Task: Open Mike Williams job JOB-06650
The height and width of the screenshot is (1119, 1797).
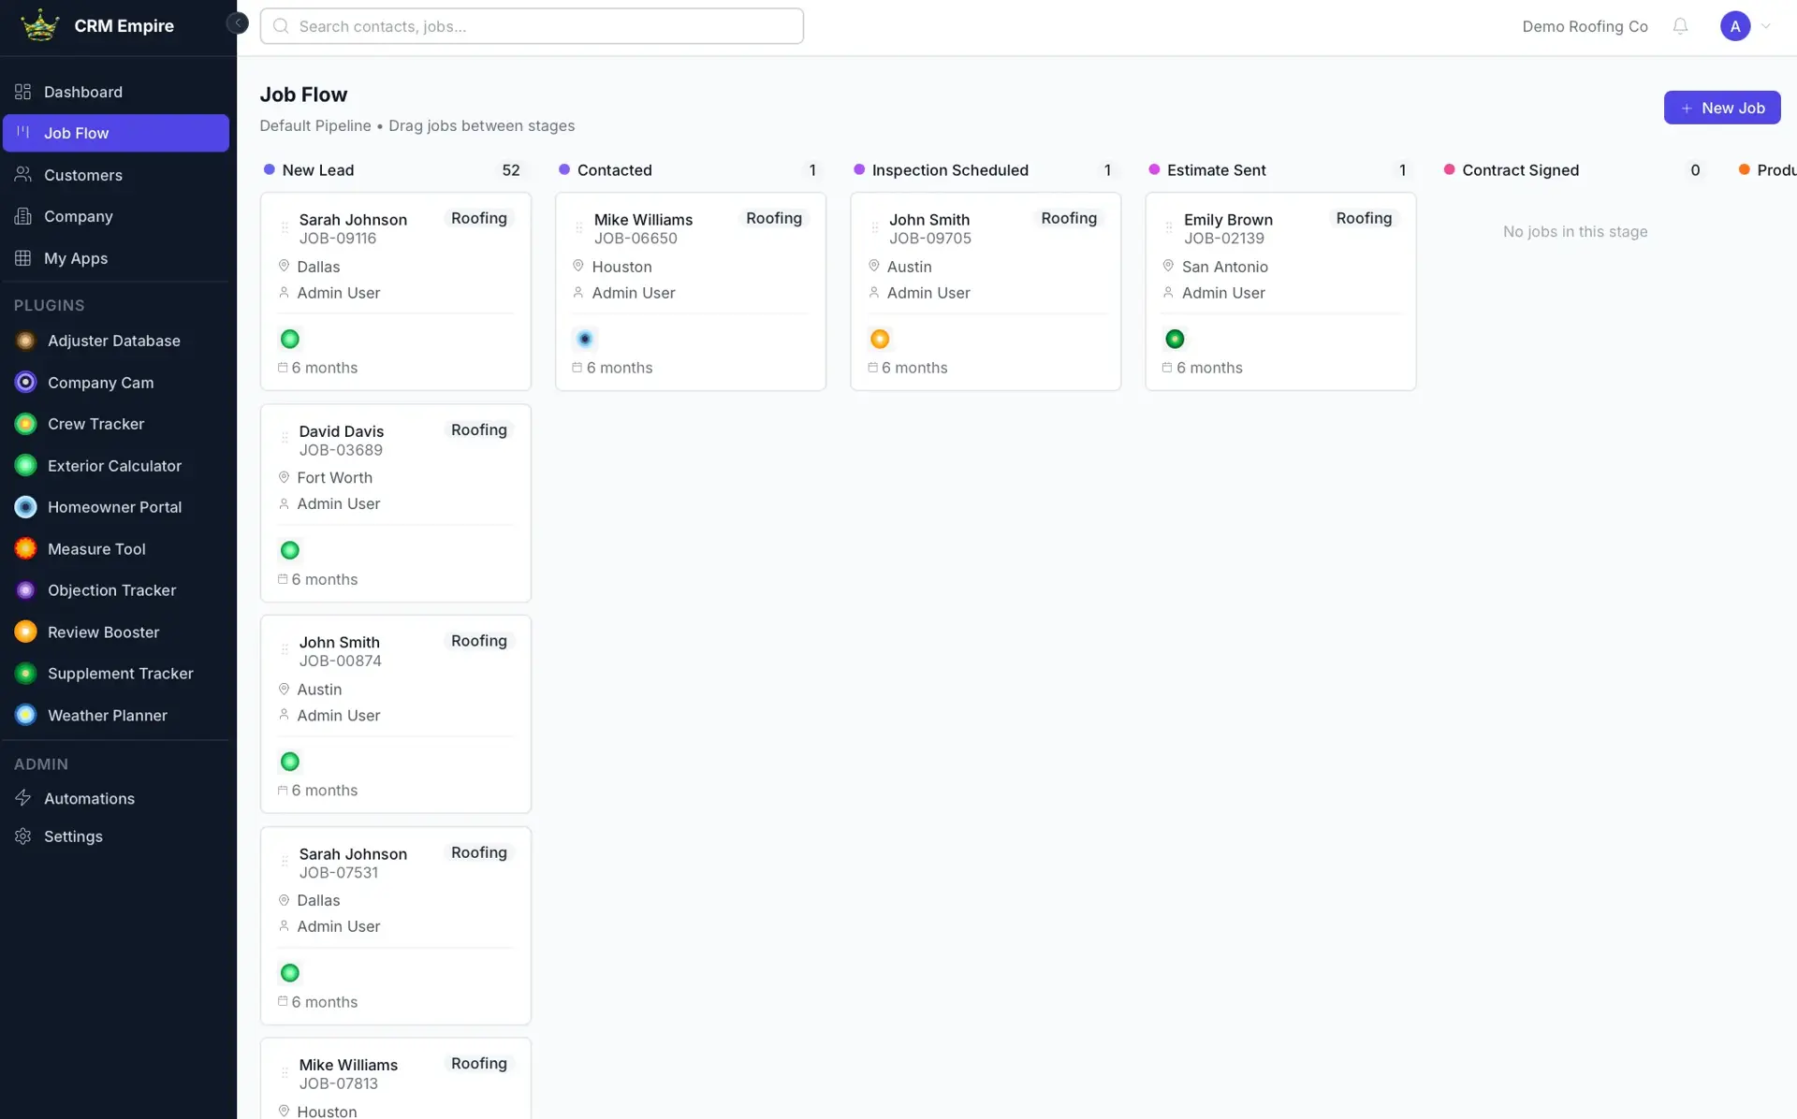Action: (691, 291)
